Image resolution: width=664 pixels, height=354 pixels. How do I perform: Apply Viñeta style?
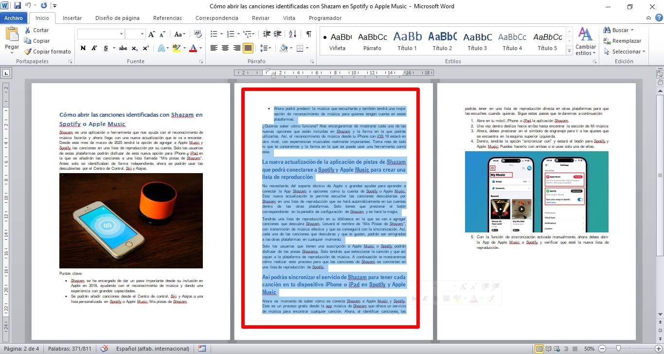click(338, 41)
